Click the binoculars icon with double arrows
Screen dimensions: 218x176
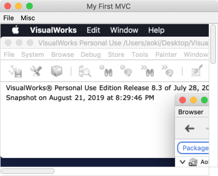coord(147,71)
